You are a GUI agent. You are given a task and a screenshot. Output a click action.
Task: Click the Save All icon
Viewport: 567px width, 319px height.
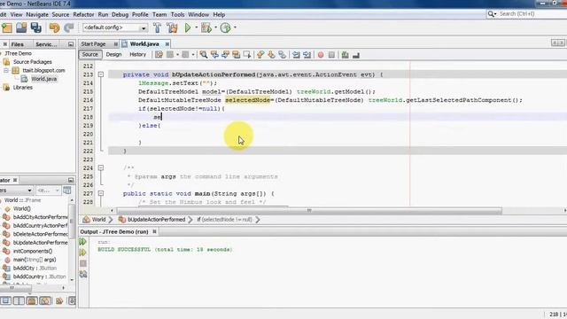(35, 27)
